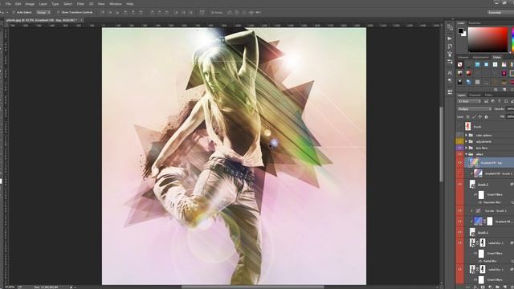
Task: Hide the adjustments group
Action: click(x=459, y=141)
